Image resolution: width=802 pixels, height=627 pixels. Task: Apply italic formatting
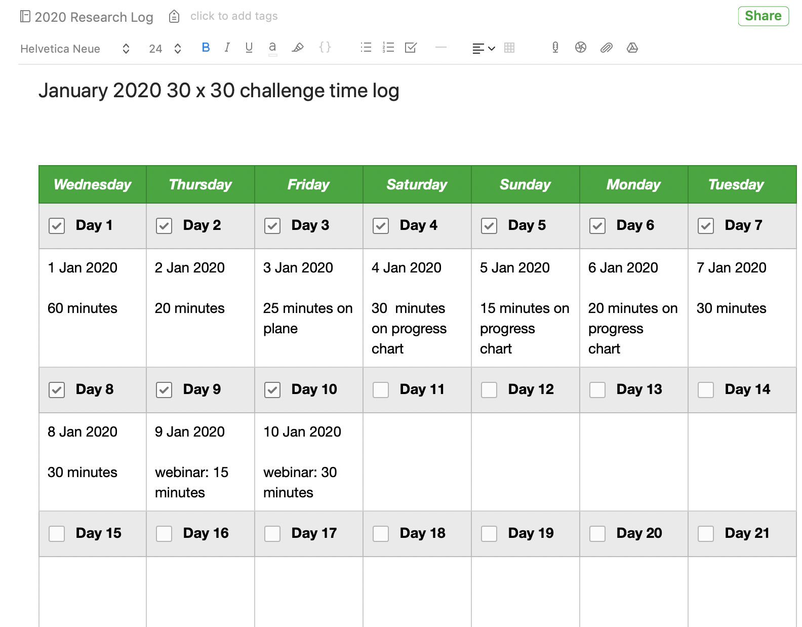(x=227, y=48)
